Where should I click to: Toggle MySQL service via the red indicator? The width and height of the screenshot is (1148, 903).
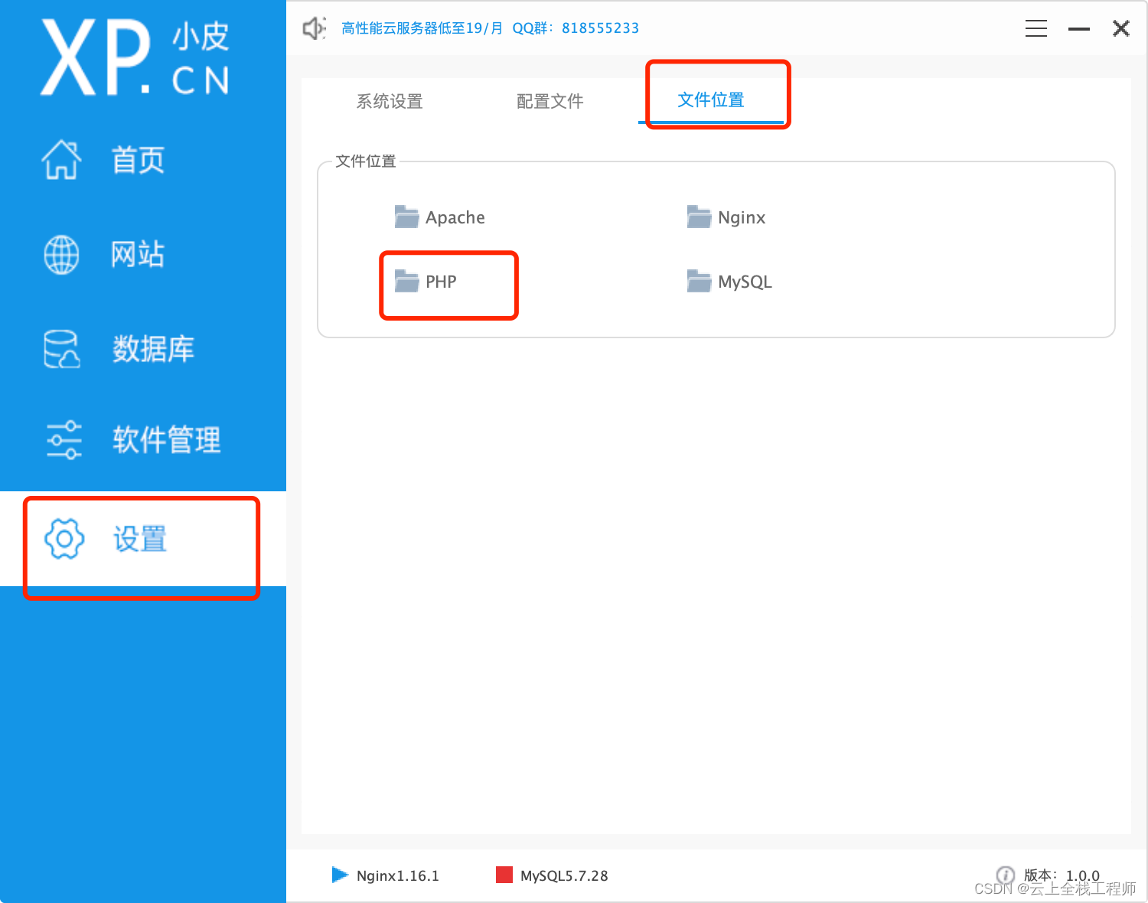pos(504,874)
